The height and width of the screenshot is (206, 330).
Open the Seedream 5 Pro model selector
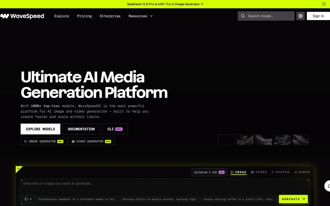209,172
